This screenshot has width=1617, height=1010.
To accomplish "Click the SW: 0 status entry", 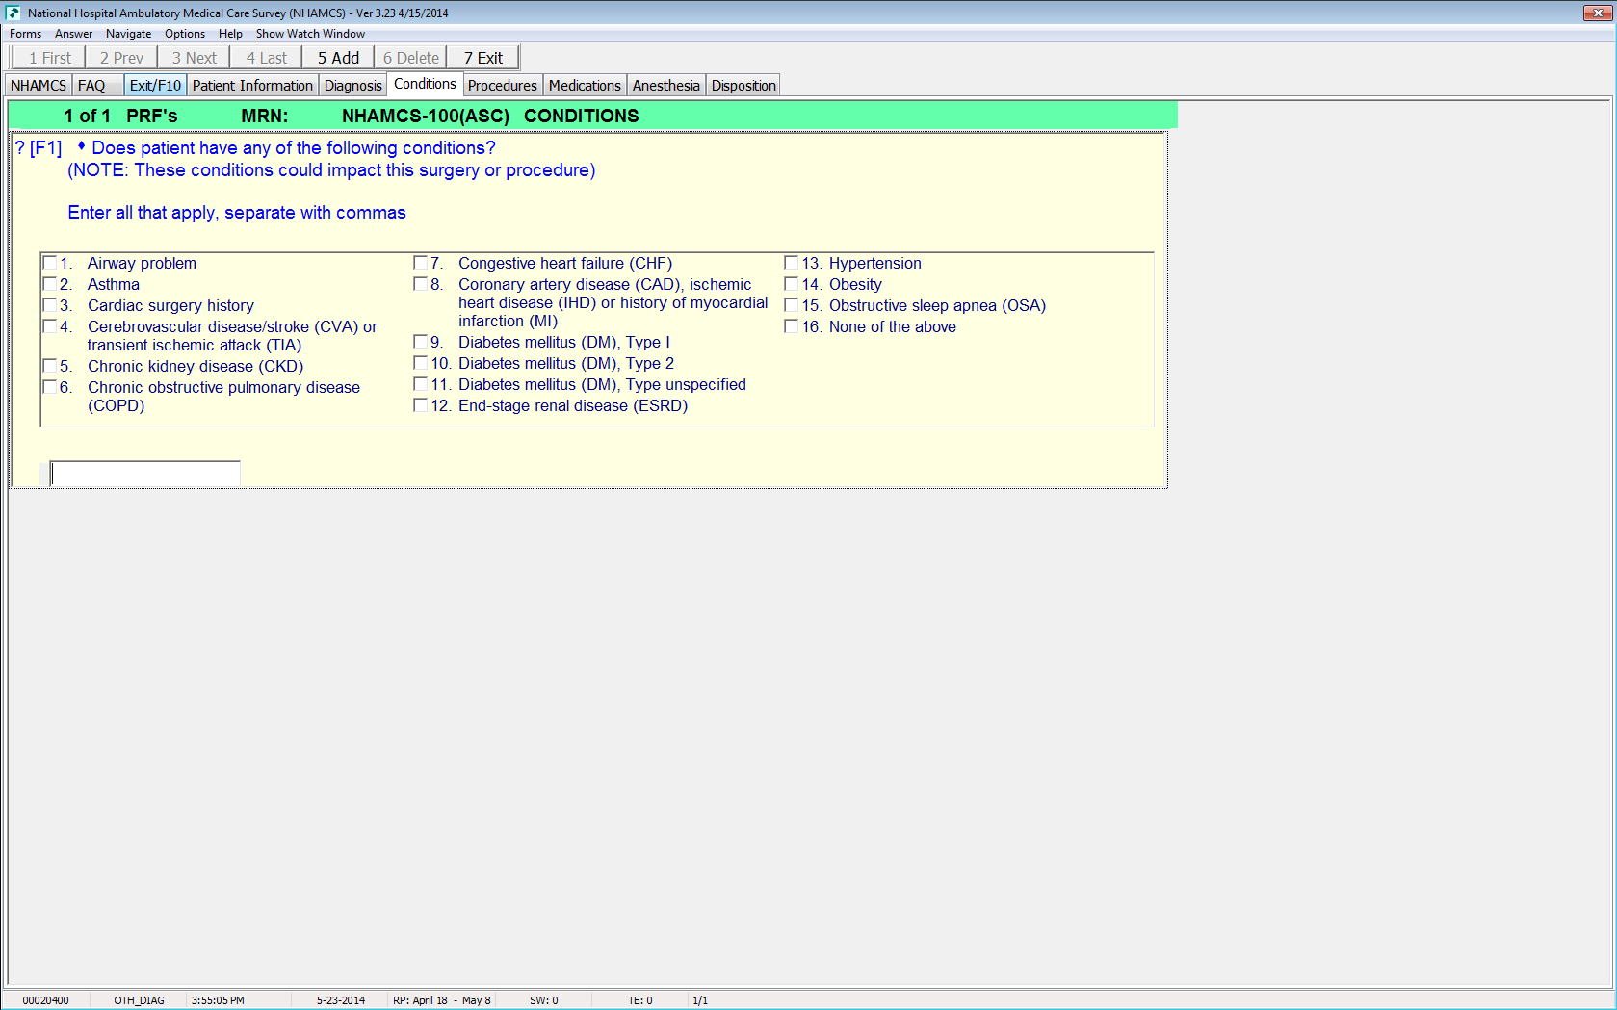I will pos(544,1000).
